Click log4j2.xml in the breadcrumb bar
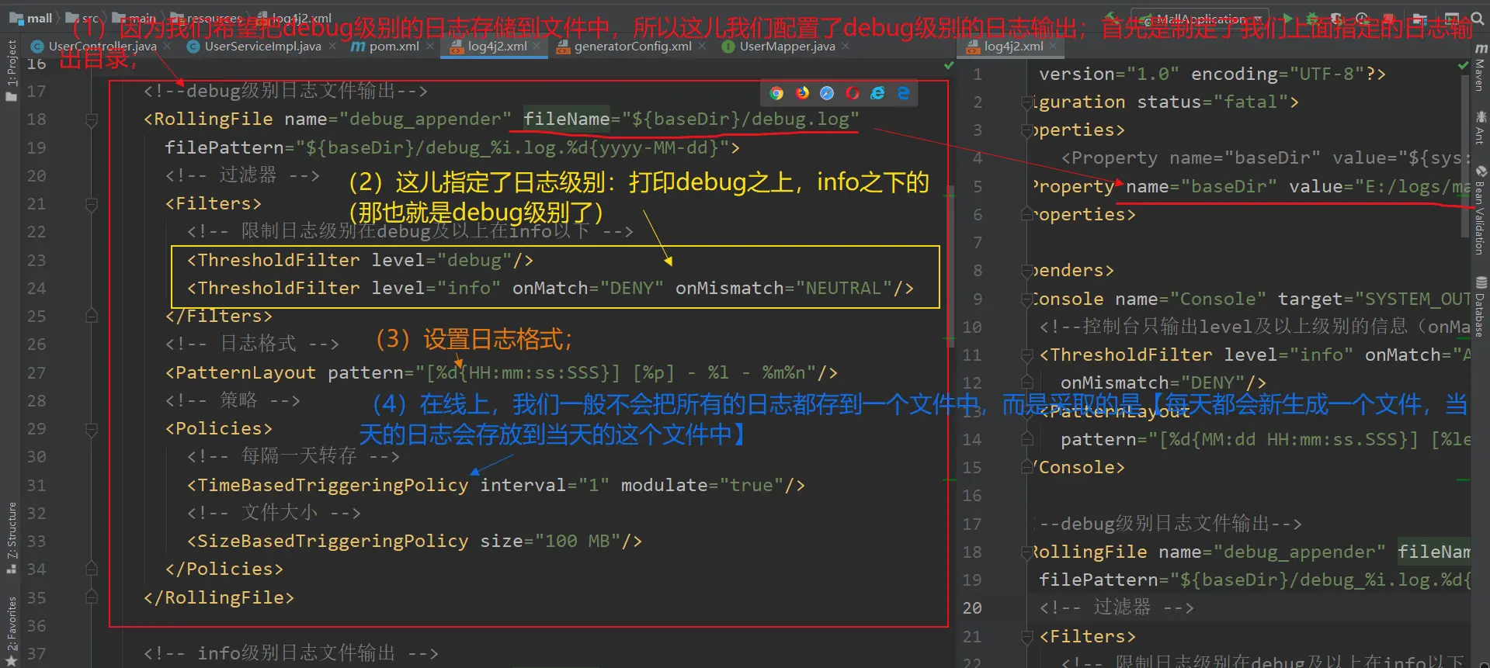Image resolution: width=1490 pixels, height=668 pixels. point(294,18)
